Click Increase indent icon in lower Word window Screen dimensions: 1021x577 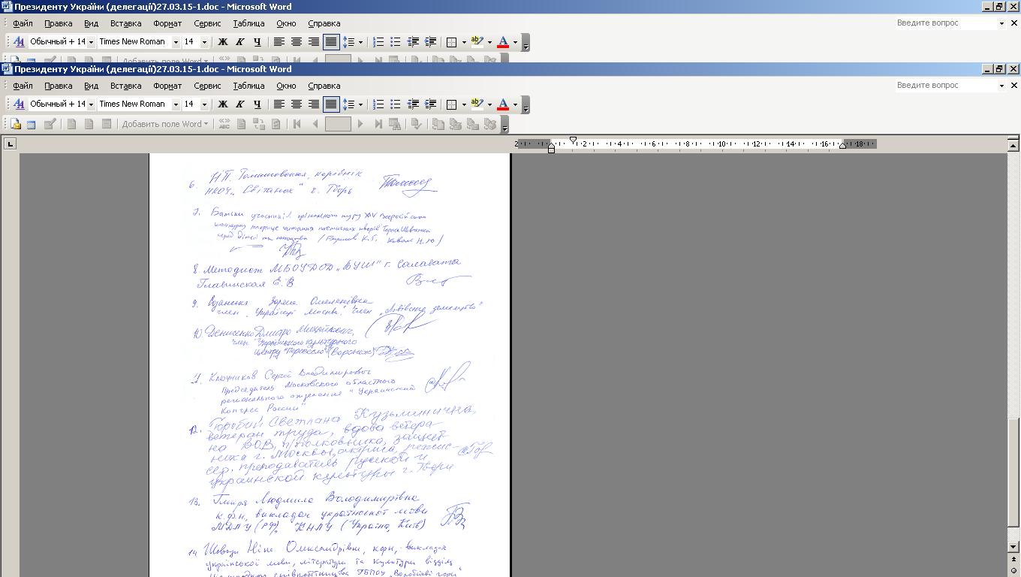[430, 104]
